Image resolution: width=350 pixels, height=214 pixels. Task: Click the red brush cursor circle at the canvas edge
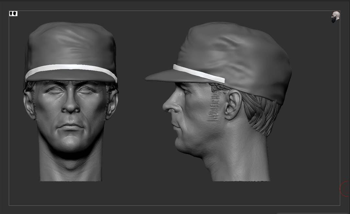344,189
